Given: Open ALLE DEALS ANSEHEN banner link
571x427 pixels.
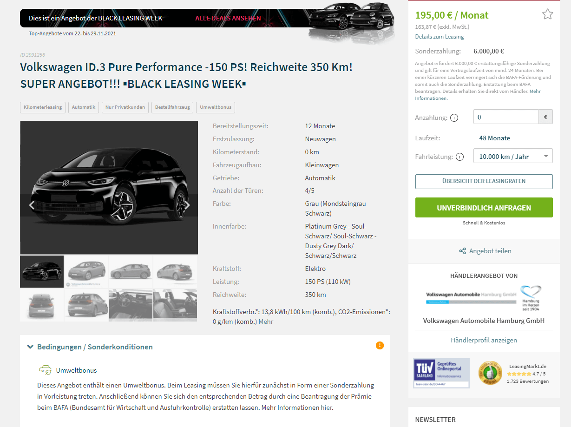Looking at the screenshot, I should [228, 18].
